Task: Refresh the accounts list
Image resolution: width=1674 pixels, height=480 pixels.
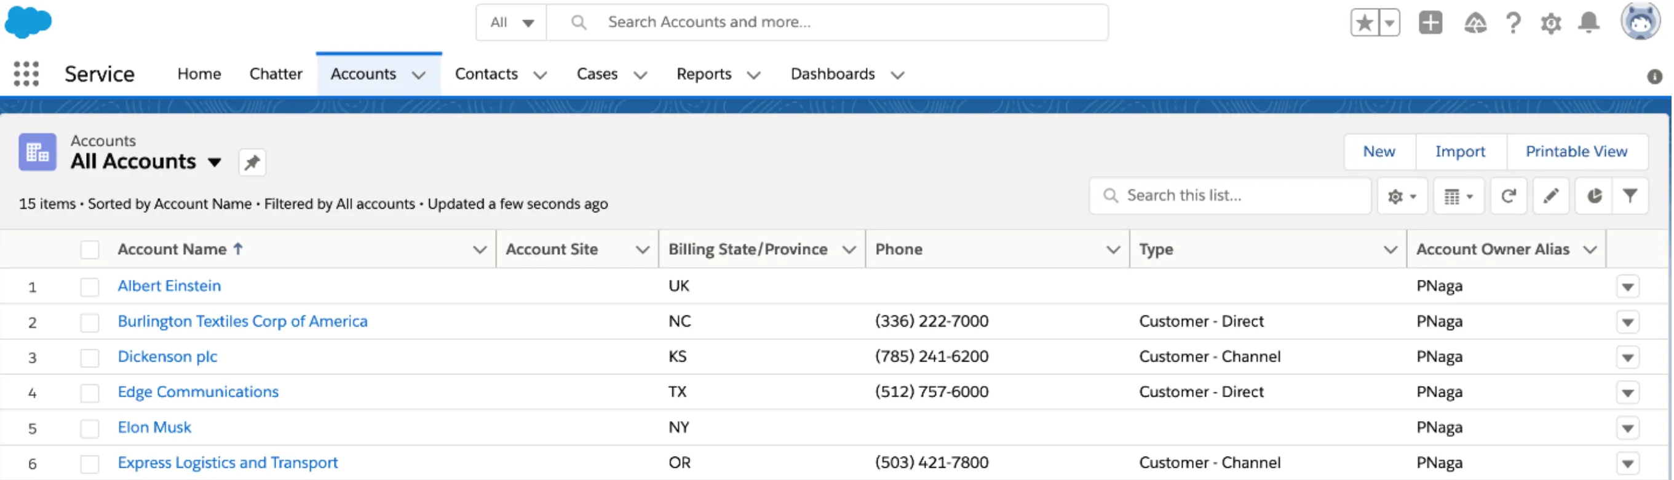Action: pos(1509,196)
